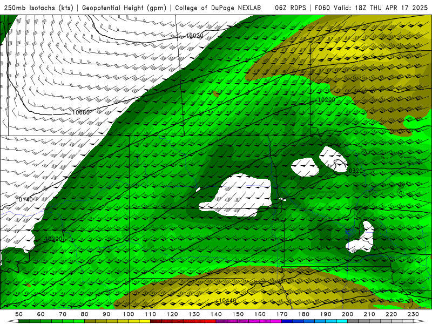Click the 170 label on the color scale

(282, 314)
